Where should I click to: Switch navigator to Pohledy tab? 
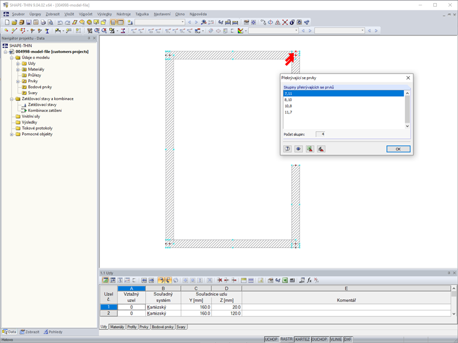click(53, 332)
